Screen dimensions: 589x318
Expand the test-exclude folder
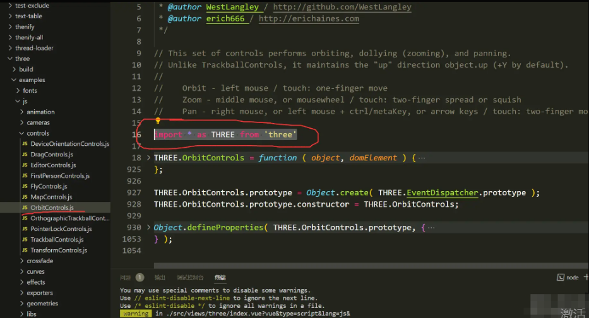coord(10,5)
